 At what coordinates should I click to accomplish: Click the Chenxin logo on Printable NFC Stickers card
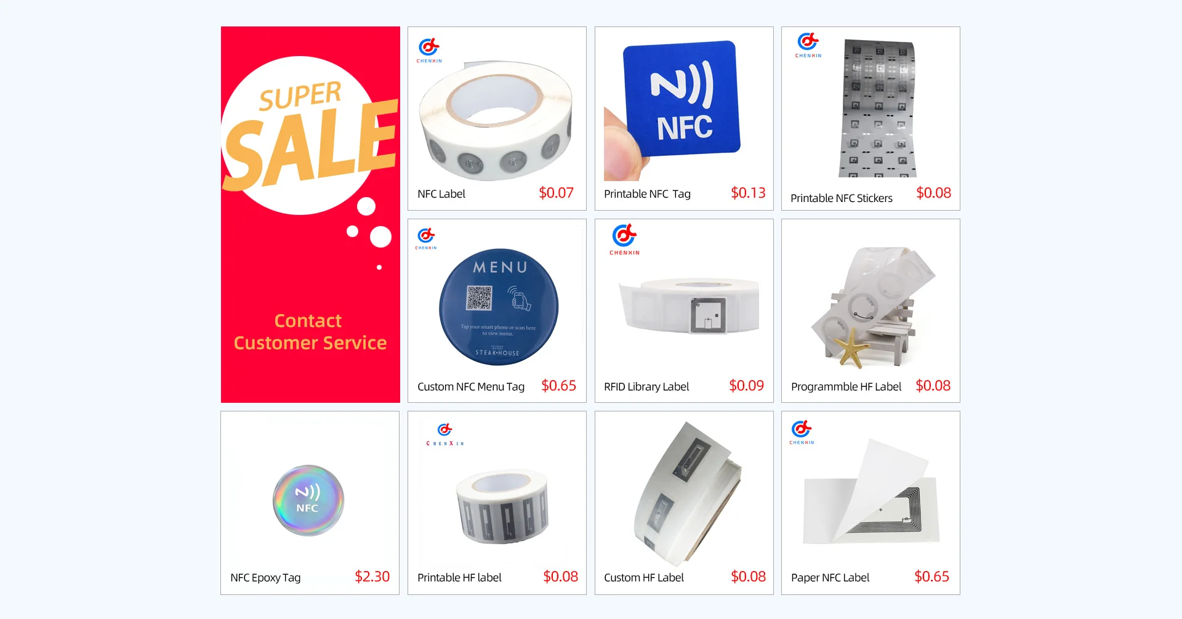tap(808, 45)
